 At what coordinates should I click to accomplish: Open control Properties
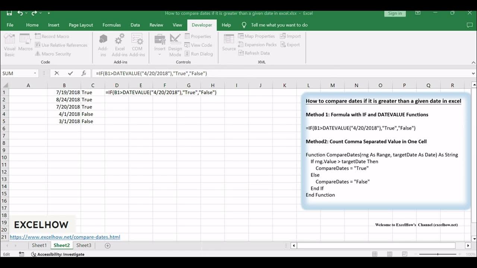pos(198,36)
